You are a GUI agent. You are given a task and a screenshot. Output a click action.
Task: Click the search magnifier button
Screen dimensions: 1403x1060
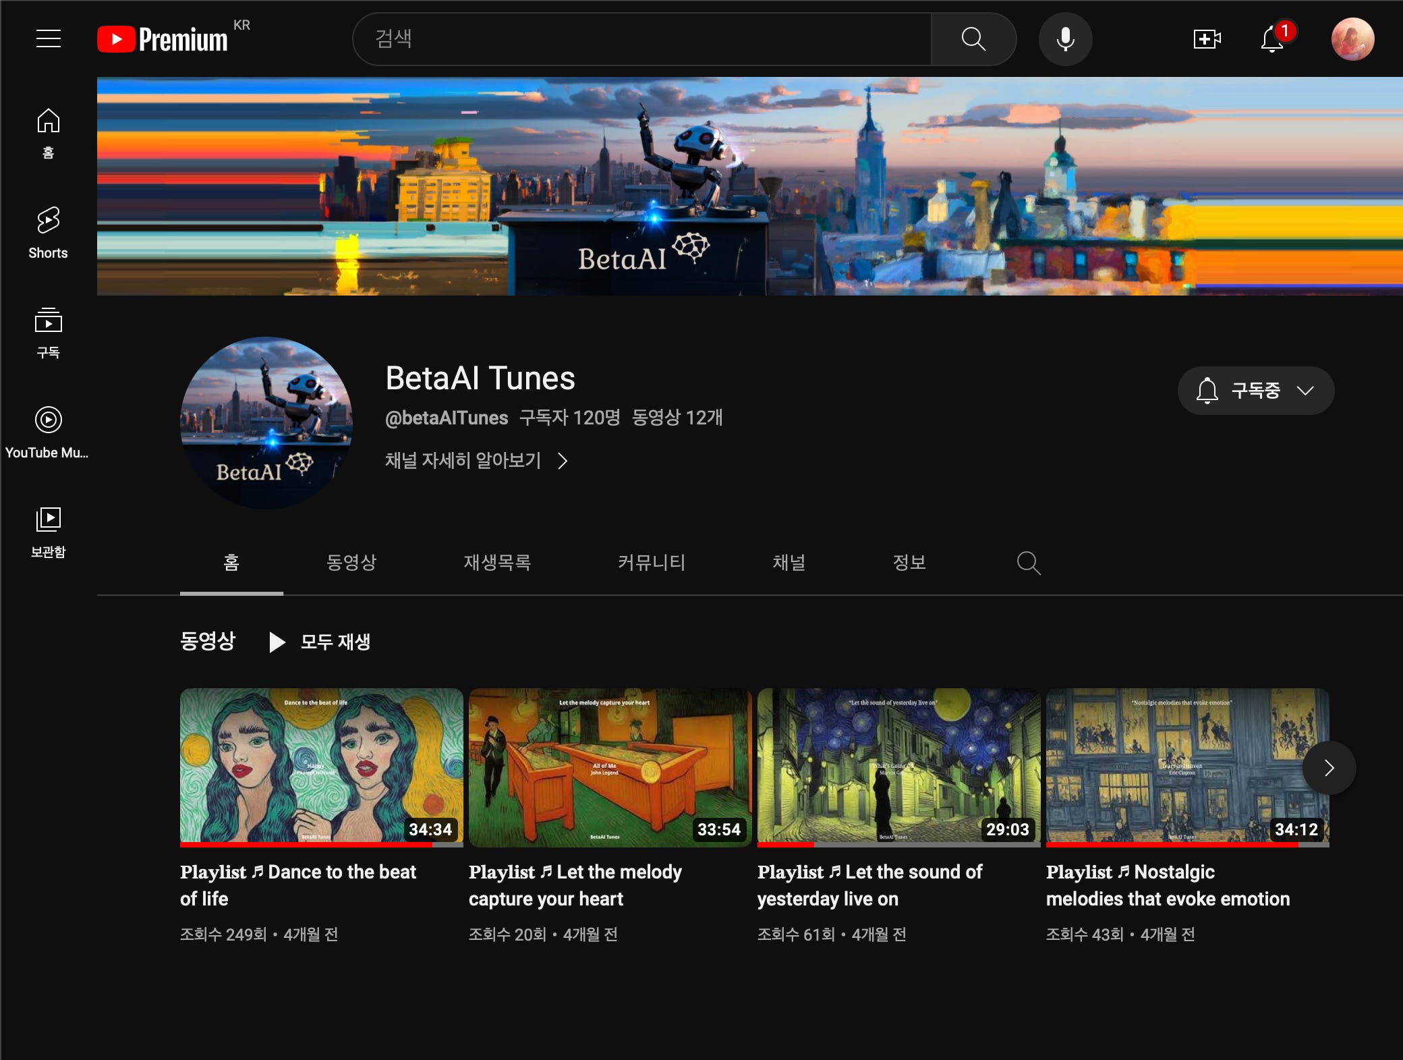973,39
